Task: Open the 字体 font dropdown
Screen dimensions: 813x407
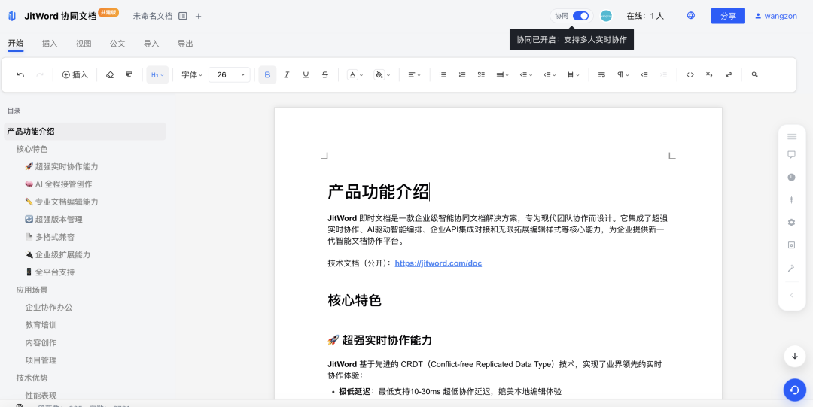Action: click(191, 74)
